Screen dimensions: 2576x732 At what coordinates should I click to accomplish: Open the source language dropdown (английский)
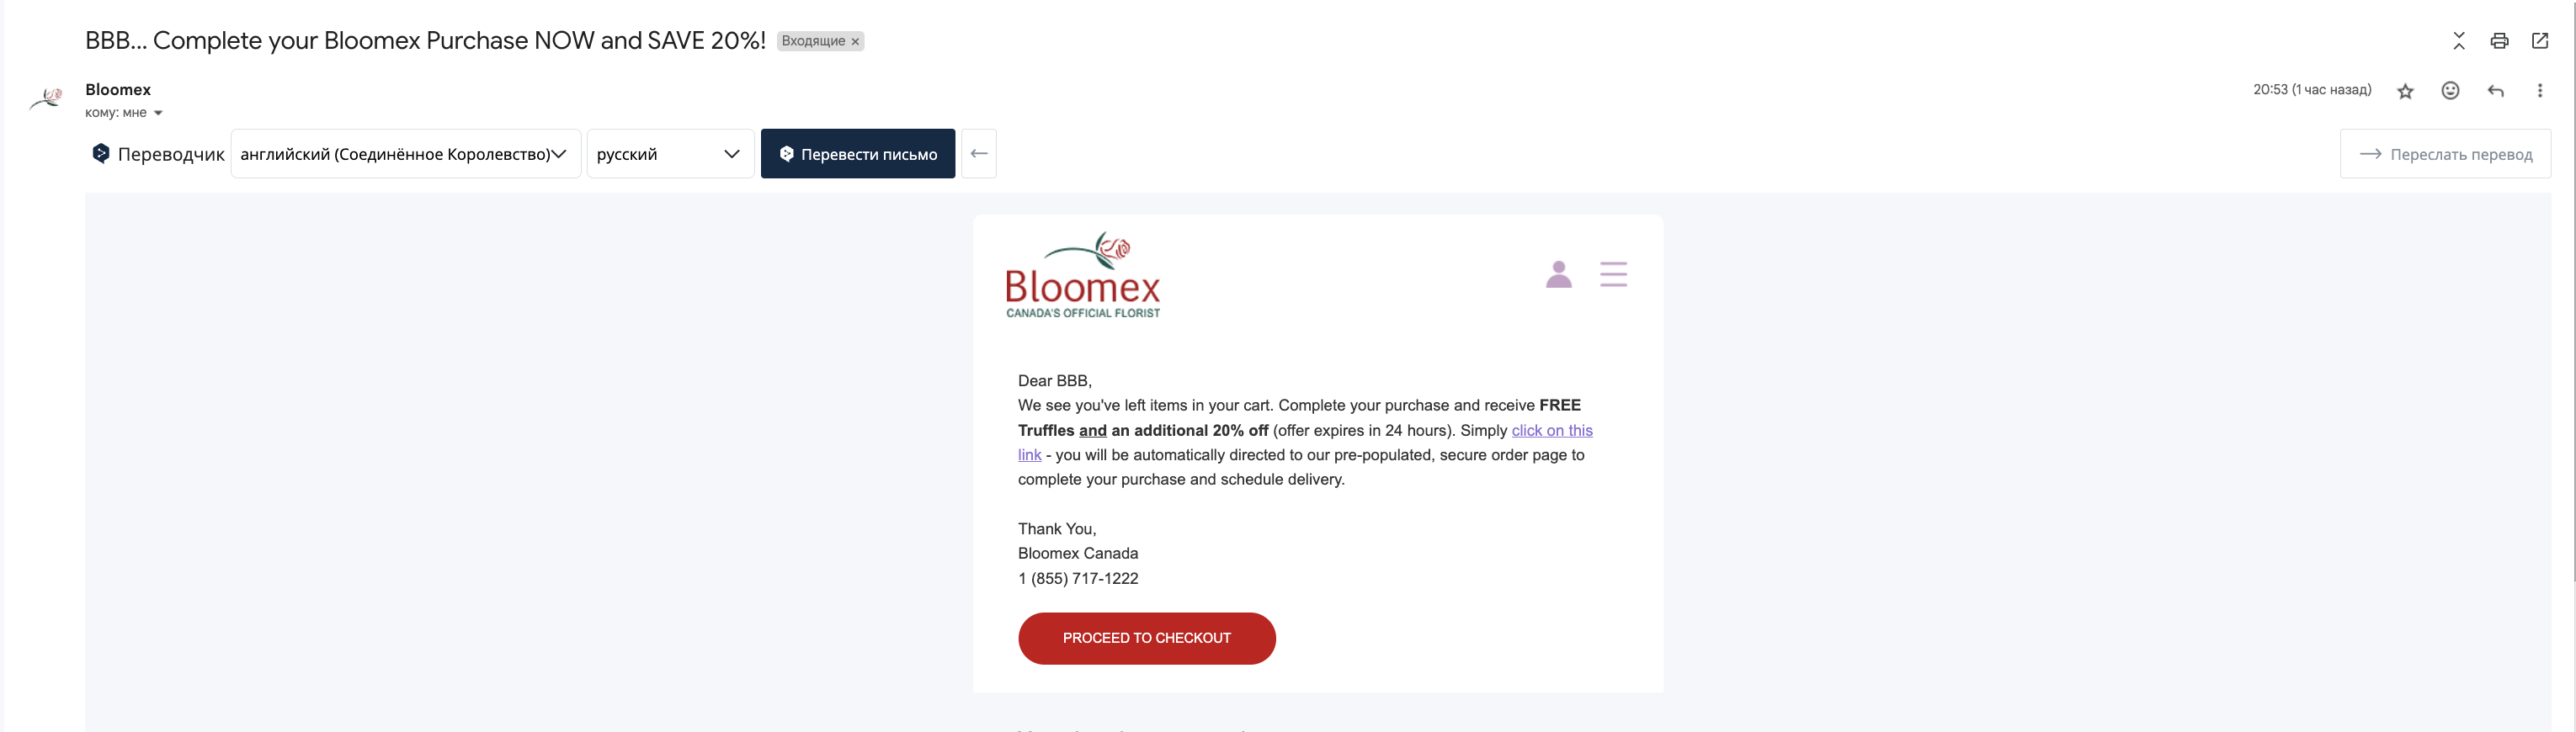[405, 154]
